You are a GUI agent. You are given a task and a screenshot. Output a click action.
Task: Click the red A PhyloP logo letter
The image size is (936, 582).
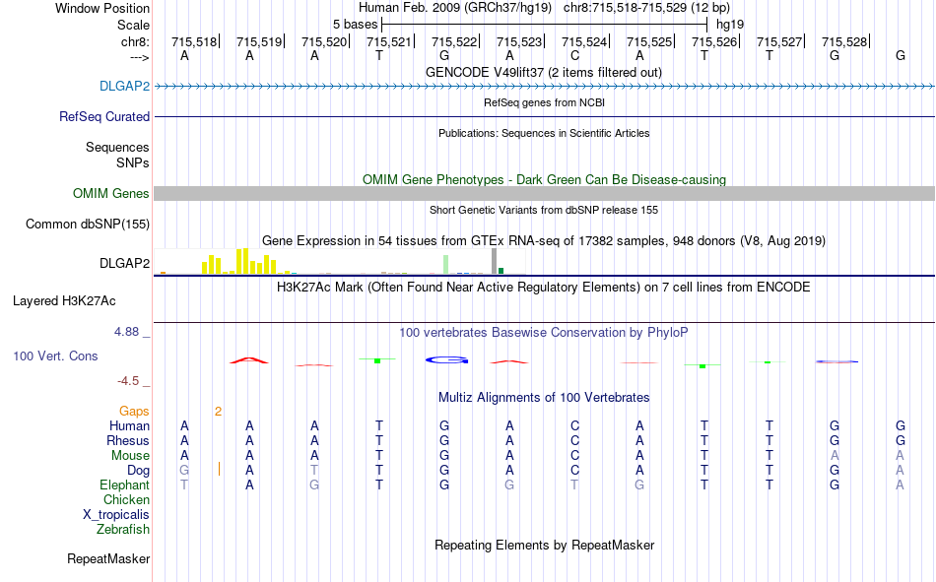tap(249, 360)
